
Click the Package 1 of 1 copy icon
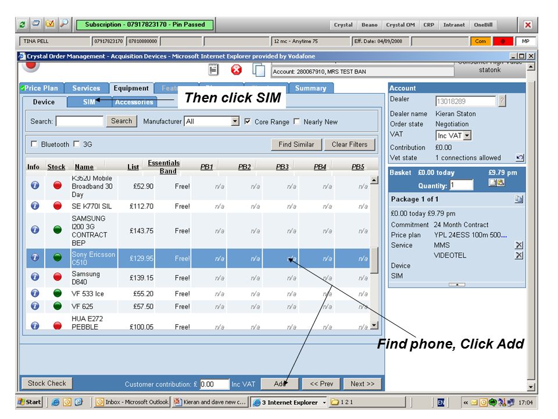pos(519,199)
